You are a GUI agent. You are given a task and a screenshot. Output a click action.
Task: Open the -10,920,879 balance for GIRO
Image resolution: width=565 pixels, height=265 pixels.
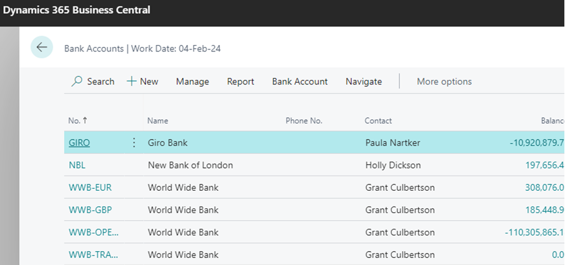537,143
